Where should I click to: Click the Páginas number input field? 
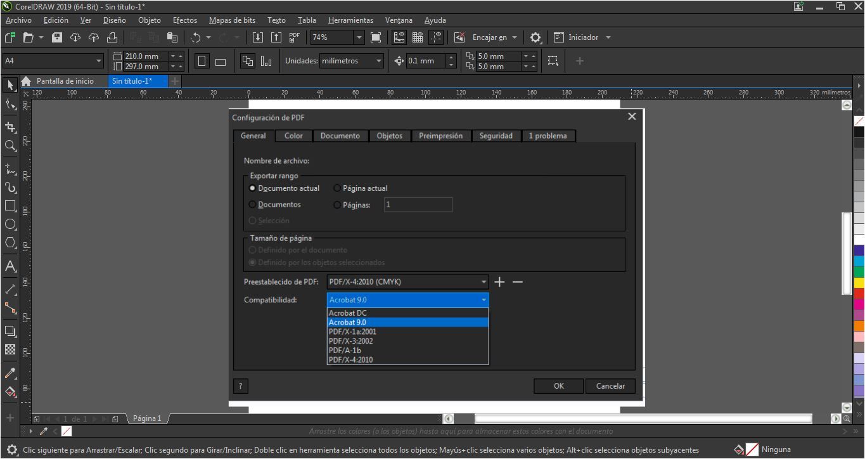(418, 205)
